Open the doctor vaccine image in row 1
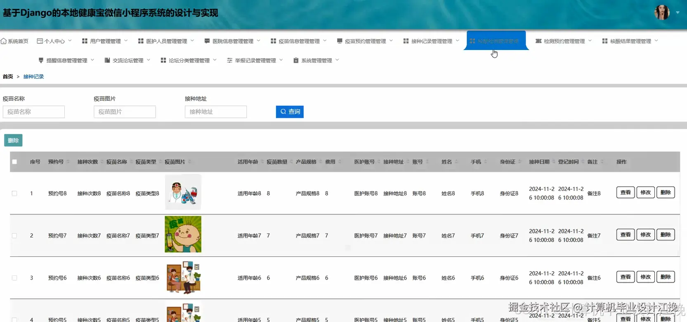This screenshot has height=322, width=687. (x=183, y=192)
